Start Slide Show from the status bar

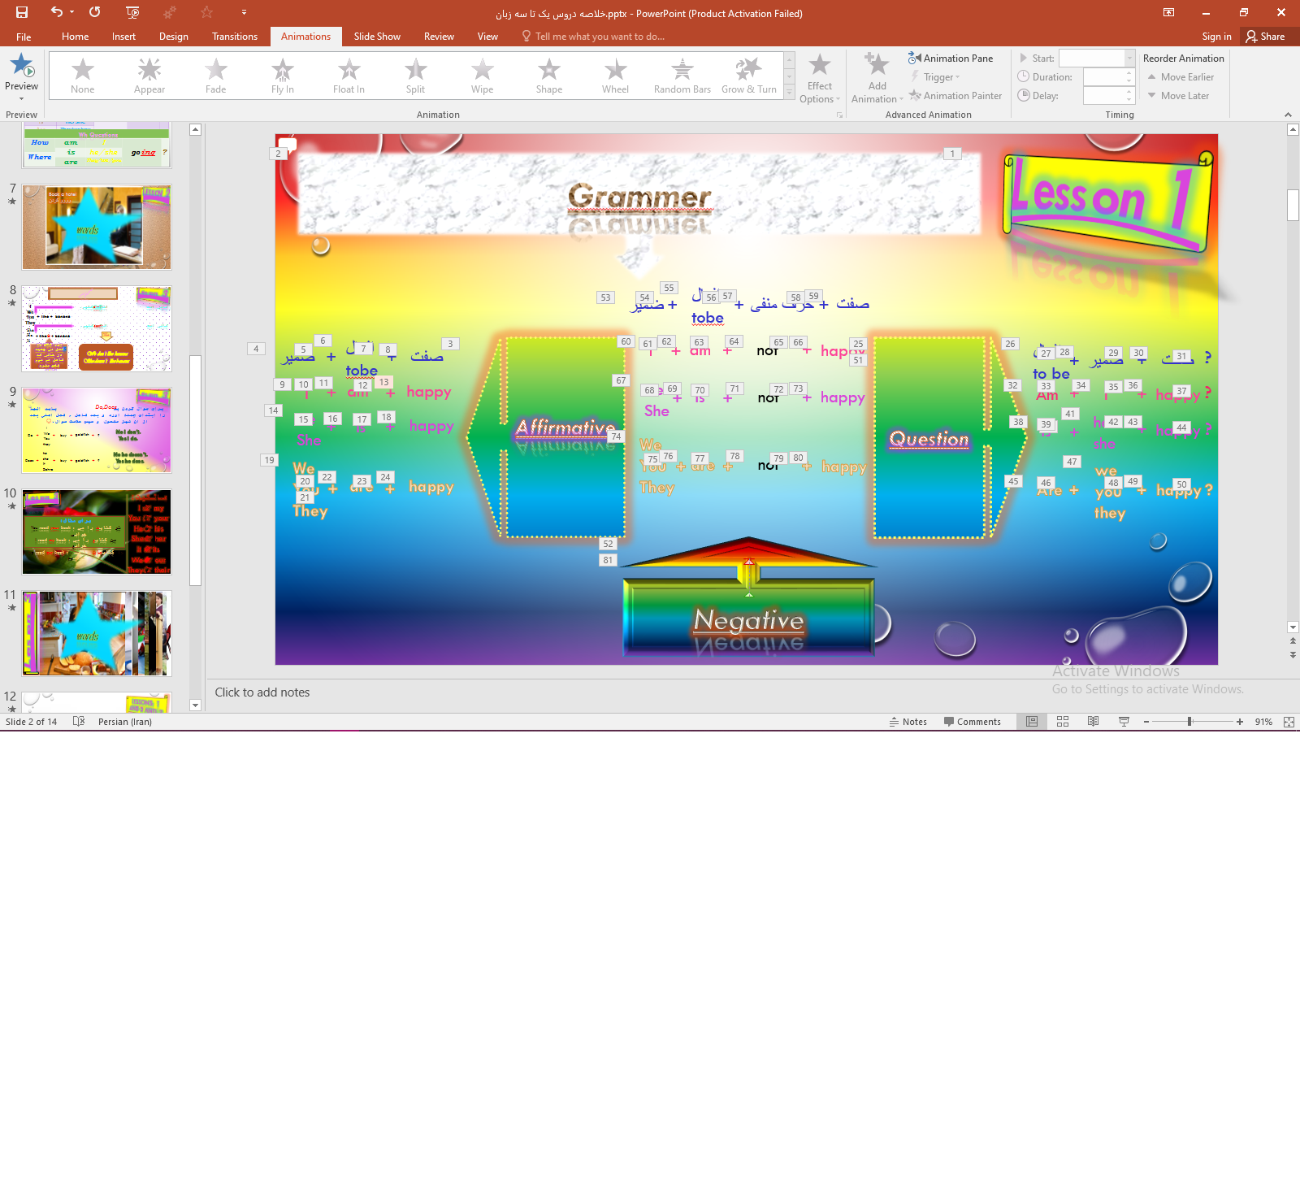[x=1124, y=722]
